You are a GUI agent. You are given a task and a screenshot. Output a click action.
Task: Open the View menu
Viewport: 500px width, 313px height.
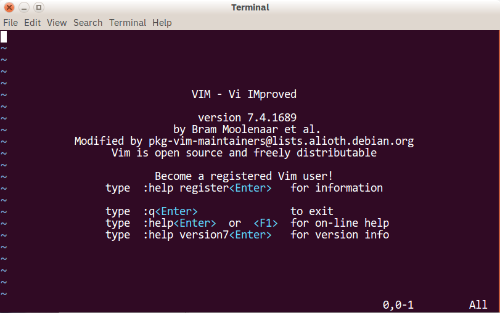tap(57, 23)
